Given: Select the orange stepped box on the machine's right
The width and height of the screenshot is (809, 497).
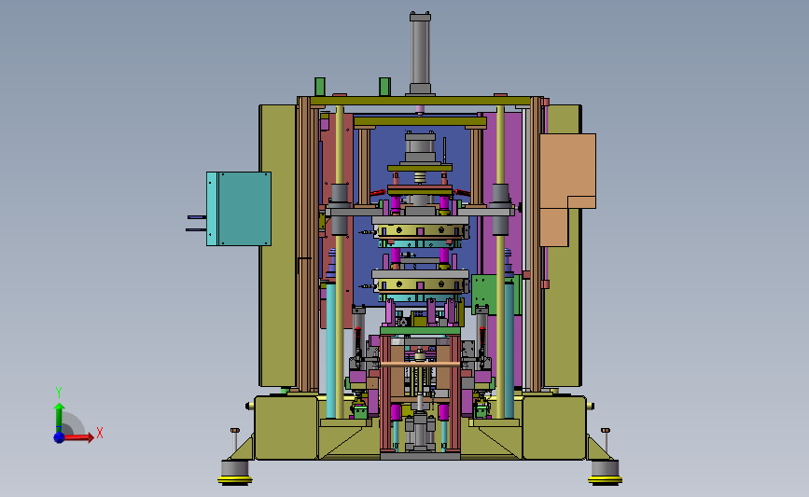Looking at the screenshot, I should pyautogui.click(x=567, y=189).
